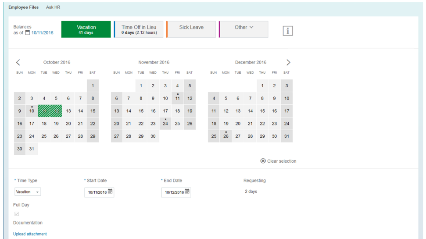Open End Date calendar picker icon
Image resolution: width=426 pixels, height=239 pixels.
coord(187,192)
